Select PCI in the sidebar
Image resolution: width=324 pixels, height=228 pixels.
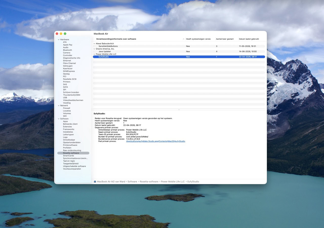tap(65, 76)
